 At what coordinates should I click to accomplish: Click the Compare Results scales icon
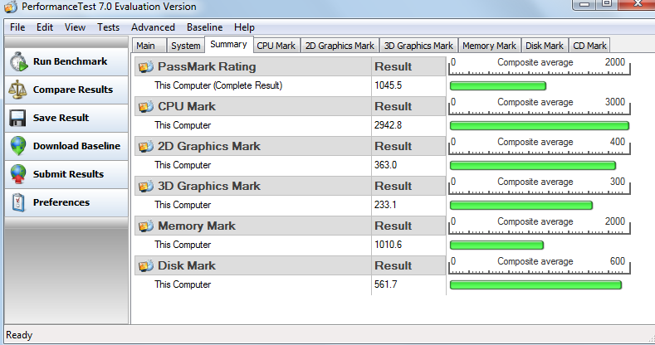pyautogui.click(x=17, y=90)
